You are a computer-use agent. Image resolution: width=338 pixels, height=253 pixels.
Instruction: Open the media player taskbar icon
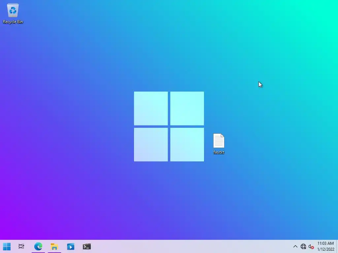click(71, 246)
